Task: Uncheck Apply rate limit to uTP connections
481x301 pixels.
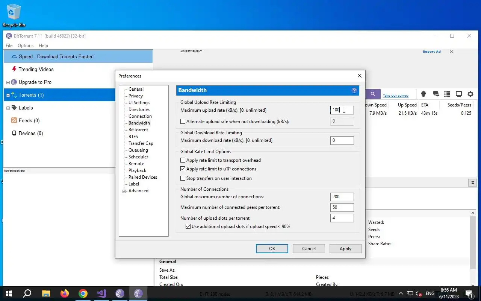Action: (x=183, y=169)
